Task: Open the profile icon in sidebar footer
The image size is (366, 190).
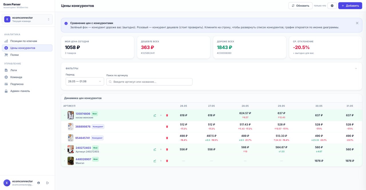Action: 39,183
